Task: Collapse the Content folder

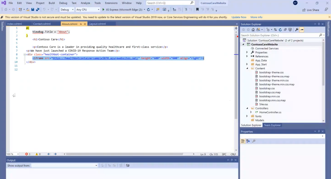Action: (x=247, y=68)
